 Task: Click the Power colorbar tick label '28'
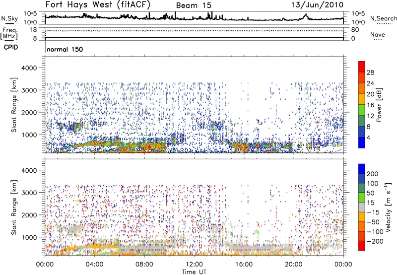pos(370,72)
